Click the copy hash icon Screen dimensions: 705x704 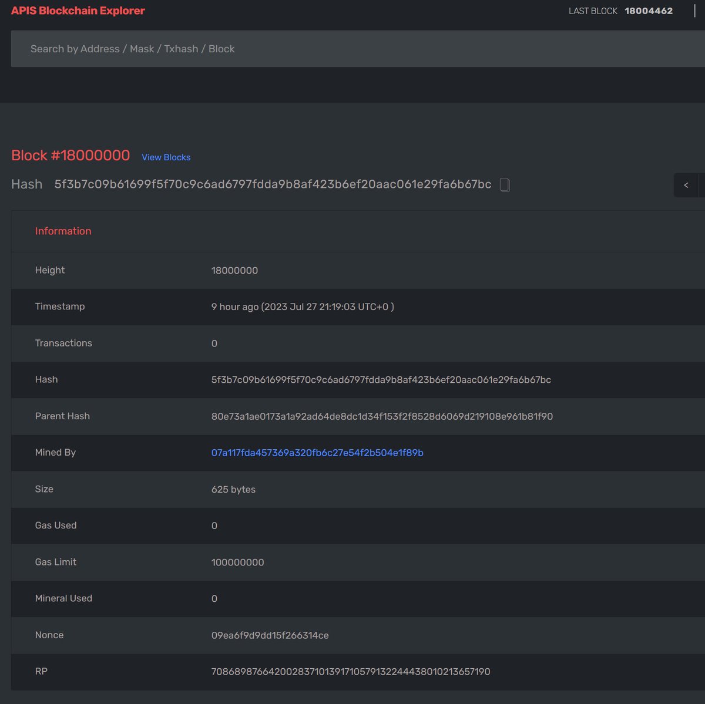[x=504, y=184]
